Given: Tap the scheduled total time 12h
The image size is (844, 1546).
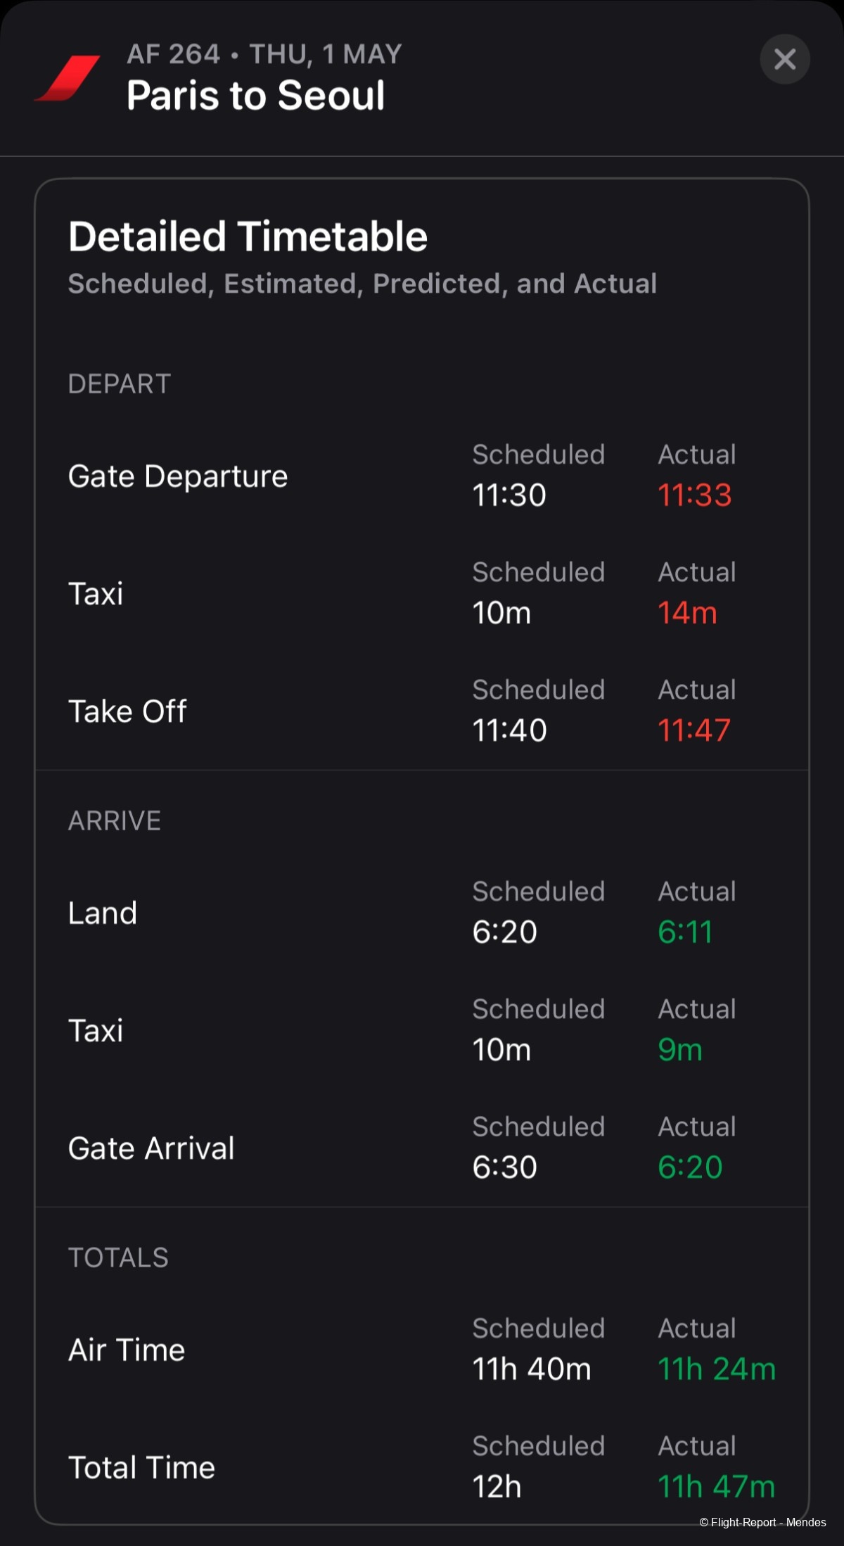Looking at the screenshot, I should click(x=497, y=1486).
